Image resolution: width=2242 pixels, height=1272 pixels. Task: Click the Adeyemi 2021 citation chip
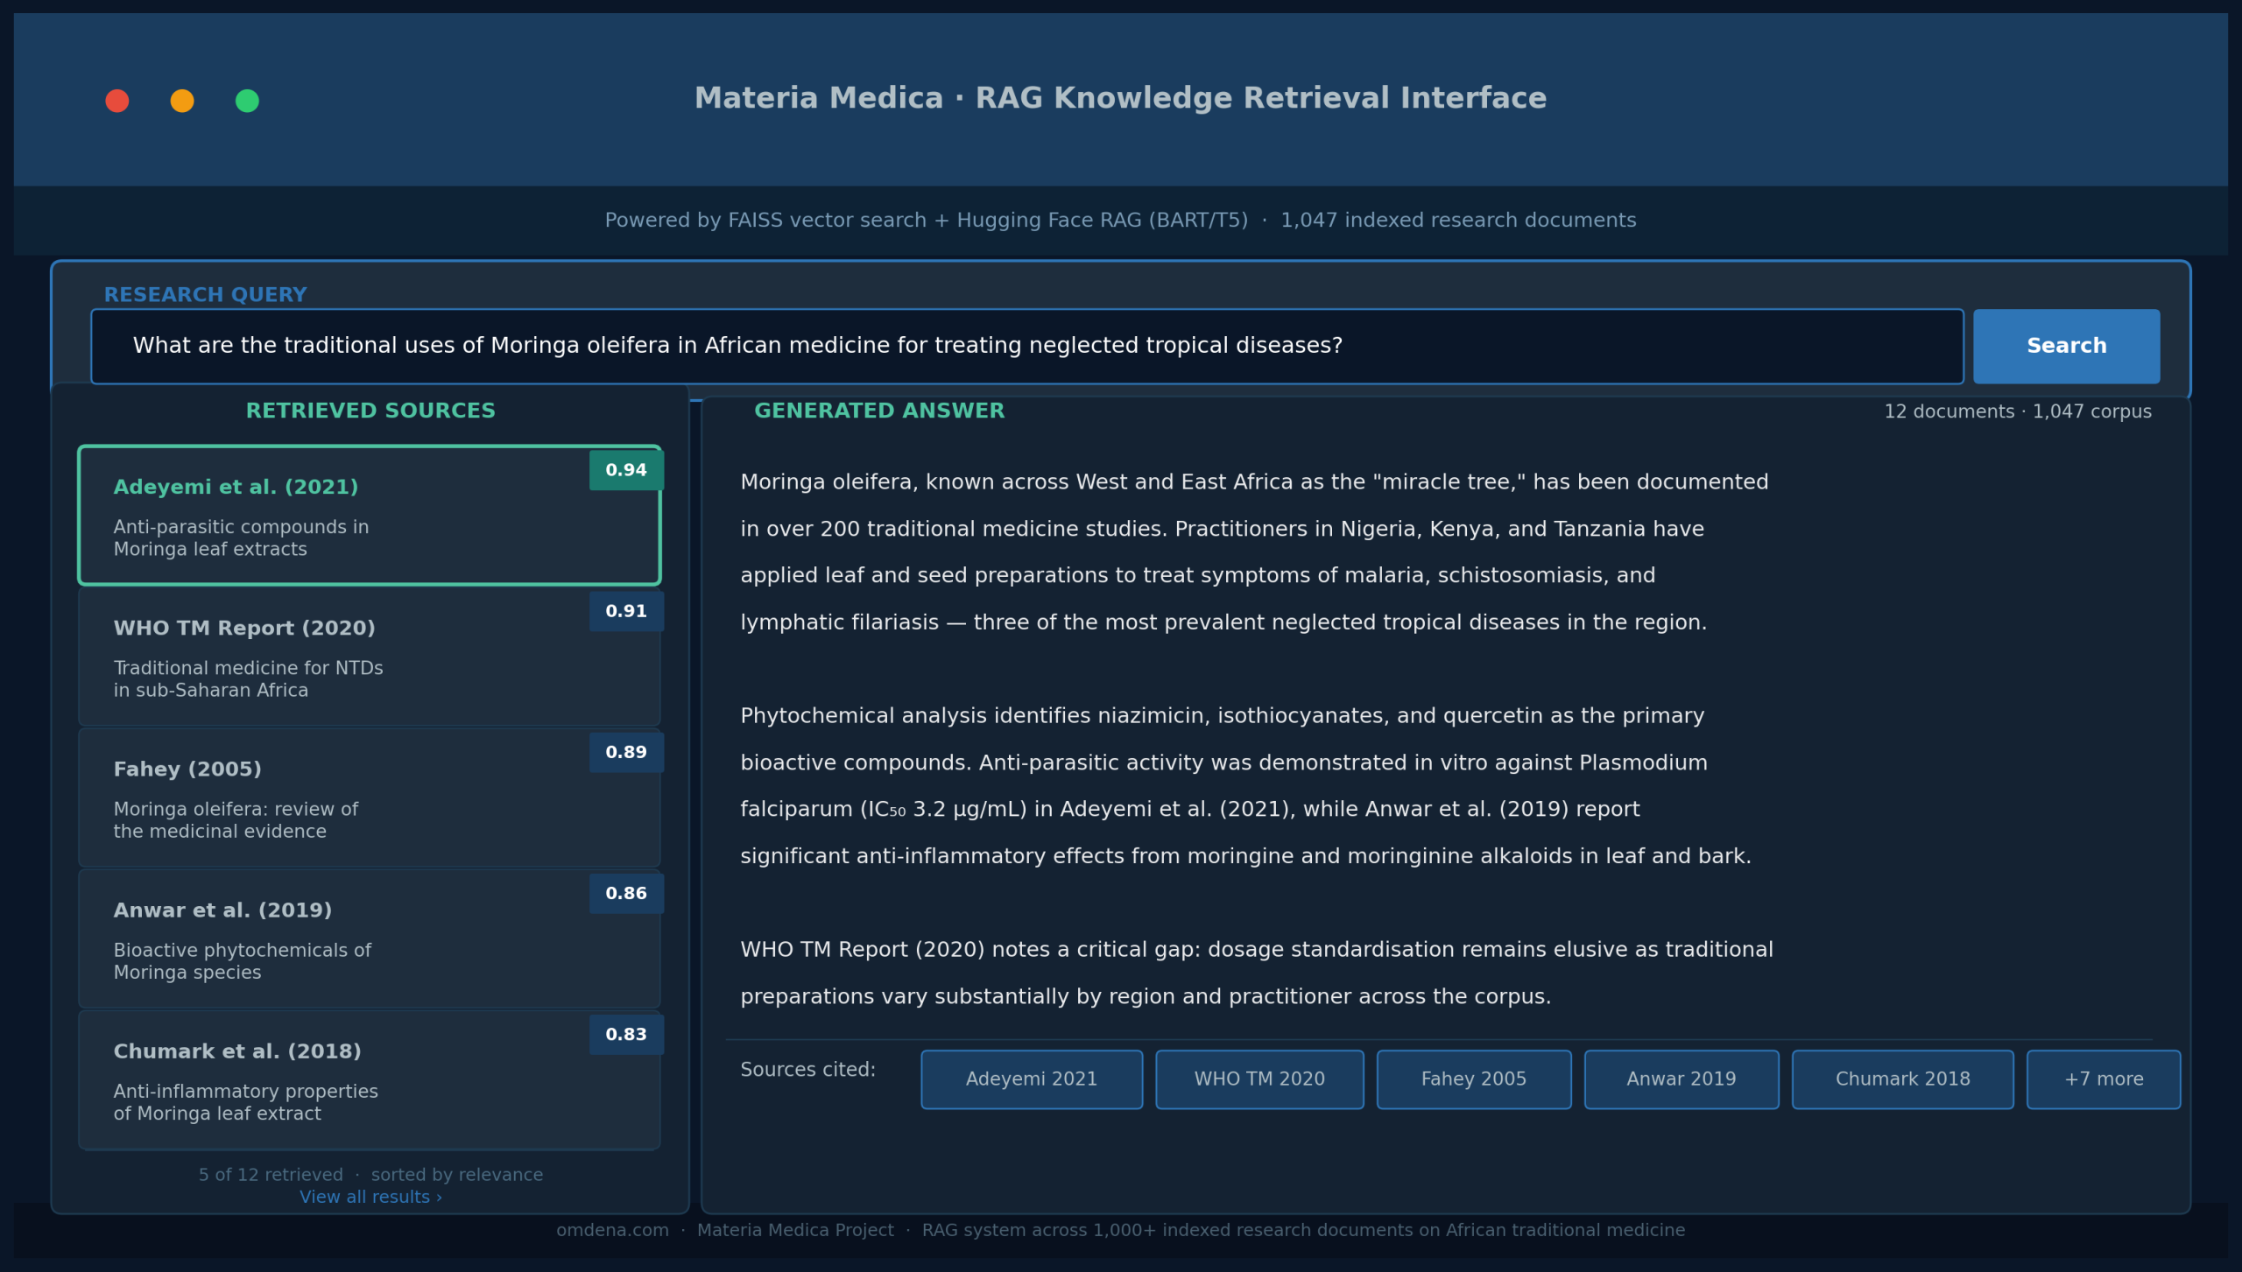click(x=1032, y=1079)
